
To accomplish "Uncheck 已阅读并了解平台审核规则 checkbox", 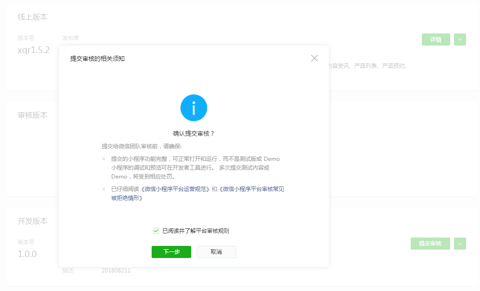I will tap(156, 231).
